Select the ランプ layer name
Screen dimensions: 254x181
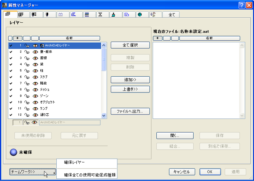coord(44,109)
